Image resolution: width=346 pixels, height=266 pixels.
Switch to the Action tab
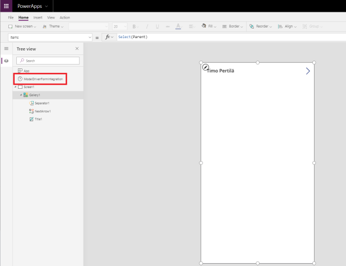click(x=65, y=17)
